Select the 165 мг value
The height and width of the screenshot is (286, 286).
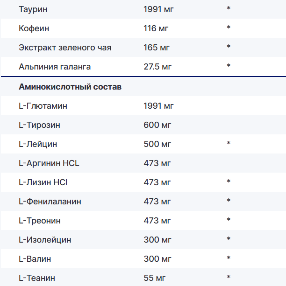[x=157, y=48]
